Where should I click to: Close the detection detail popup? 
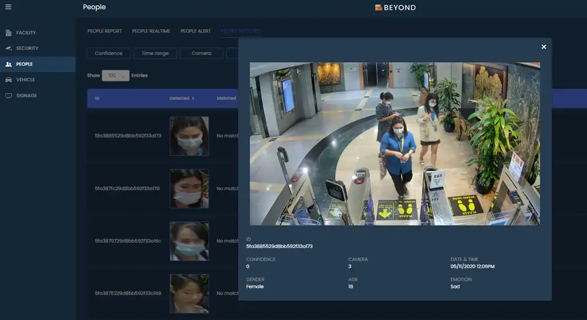(x=544, y=47)
